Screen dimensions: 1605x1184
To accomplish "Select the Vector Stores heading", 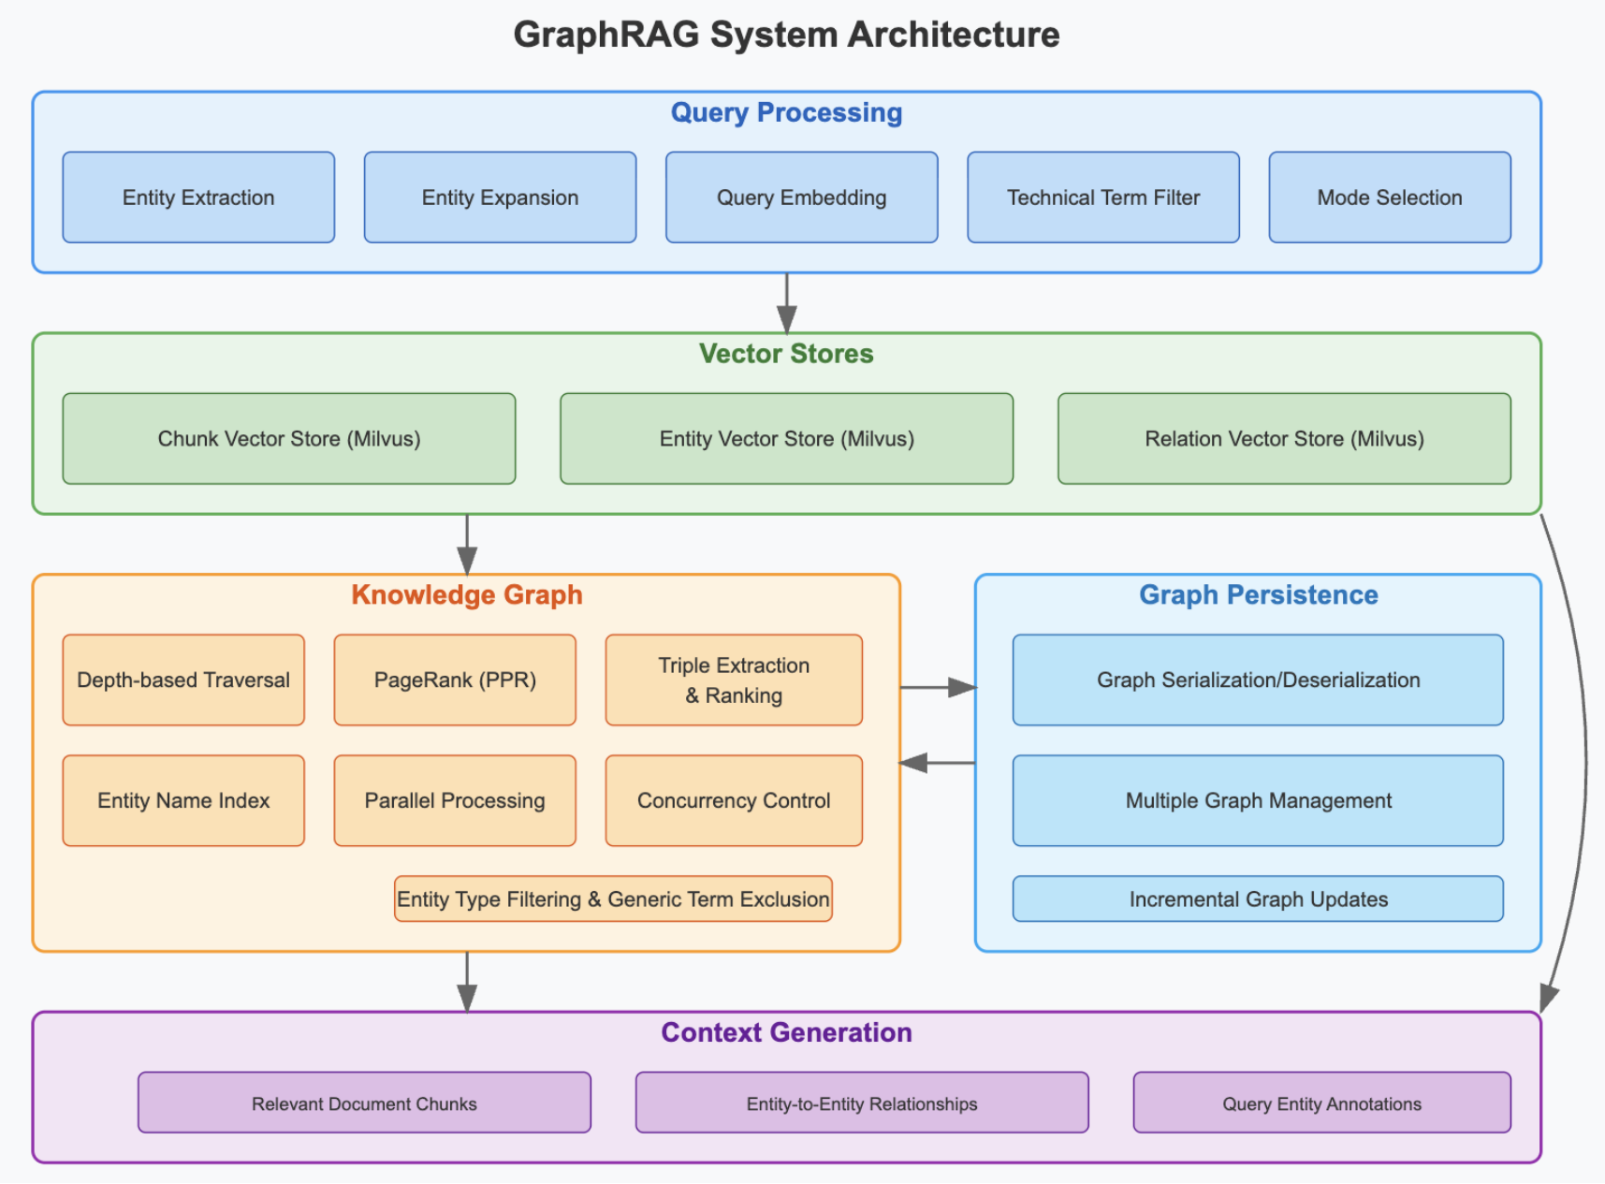I will [x=786, y=354].
